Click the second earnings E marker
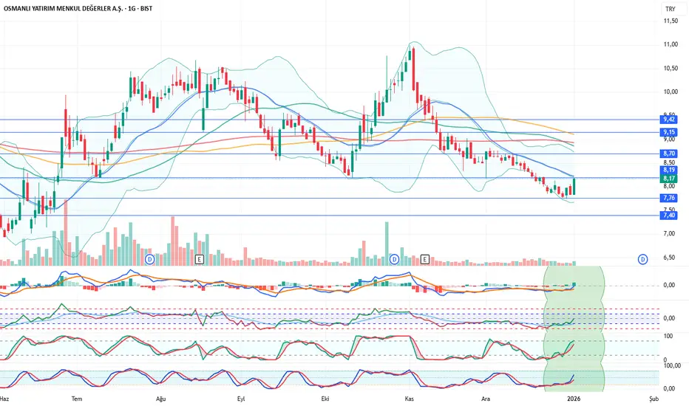Viewport: 689px width, 406px height. coord(424,259)
